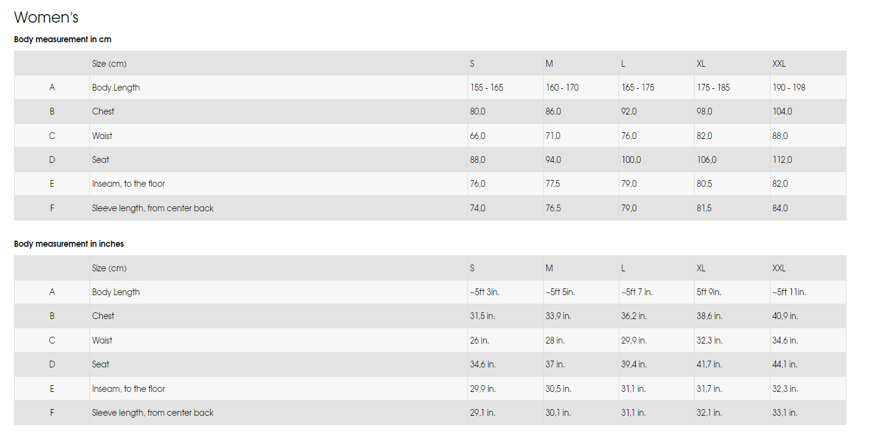The image size is (871, 436).
Task: Click the "Body measurement in cm" label
Action: pos(62,39)
